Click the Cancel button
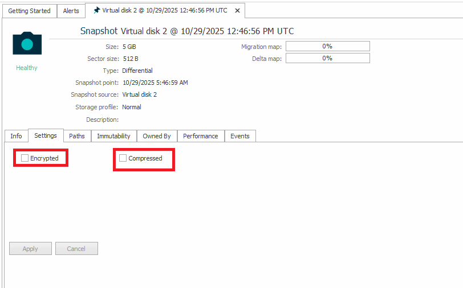 pos(76,249)
